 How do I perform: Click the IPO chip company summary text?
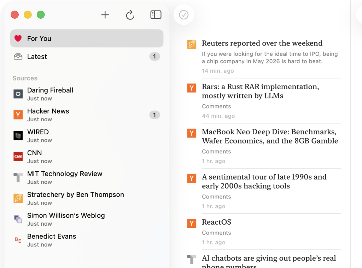coord(270,57)
